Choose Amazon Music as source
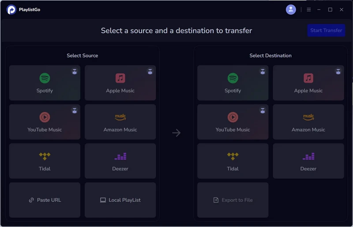353x227 pixels. [x=120, y=122]
